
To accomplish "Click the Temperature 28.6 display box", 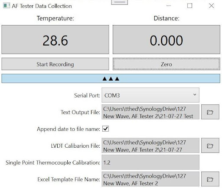I will pos(55,40).
